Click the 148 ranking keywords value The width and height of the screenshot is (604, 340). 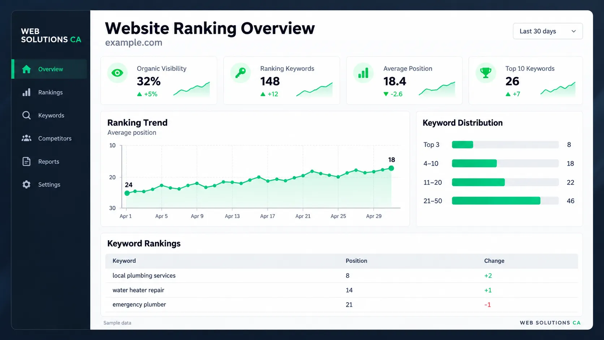270,81
